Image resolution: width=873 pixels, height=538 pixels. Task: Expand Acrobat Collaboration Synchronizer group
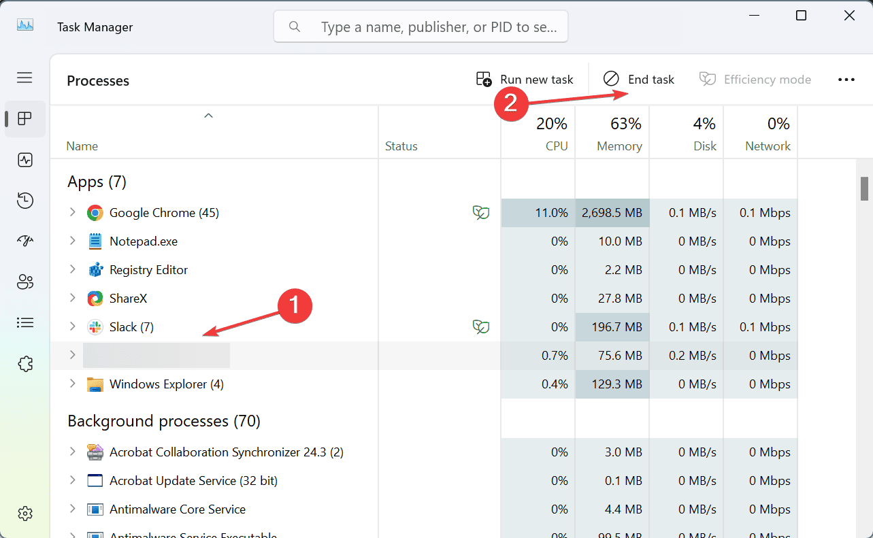(72, 452)
